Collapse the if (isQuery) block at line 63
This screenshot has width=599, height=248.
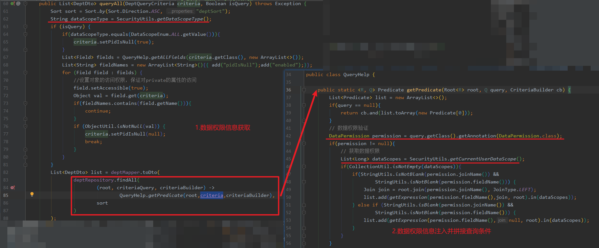tap(26, 27)
